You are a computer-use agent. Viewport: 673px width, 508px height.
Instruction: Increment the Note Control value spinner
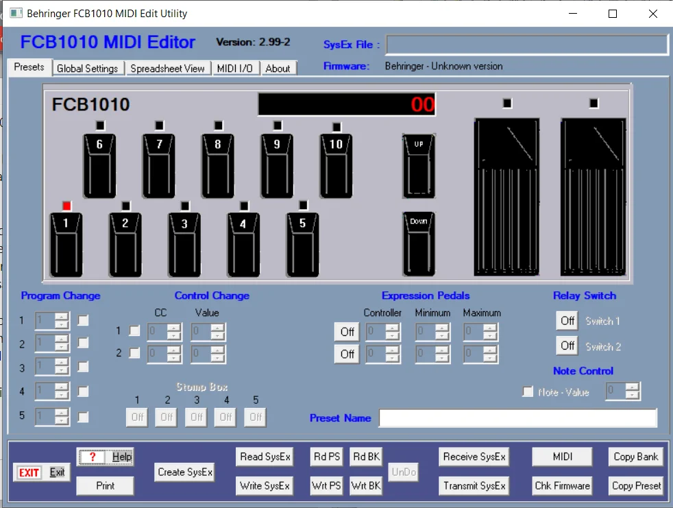(633, 387)
